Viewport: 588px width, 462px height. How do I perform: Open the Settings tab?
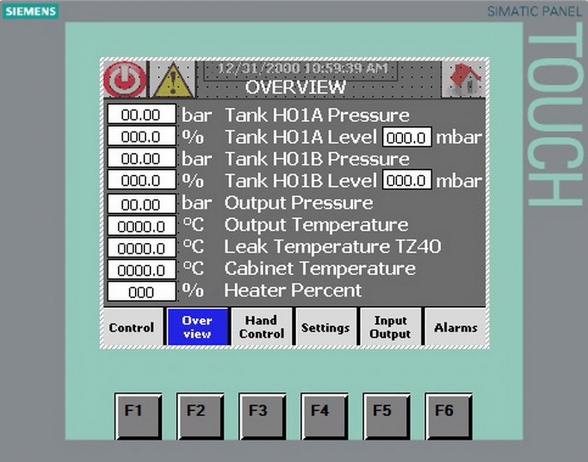coord(325,327)
